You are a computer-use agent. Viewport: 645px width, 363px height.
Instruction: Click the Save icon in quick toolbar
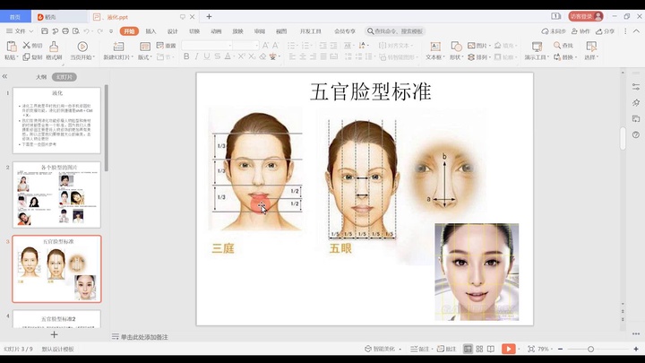[45, 31]
